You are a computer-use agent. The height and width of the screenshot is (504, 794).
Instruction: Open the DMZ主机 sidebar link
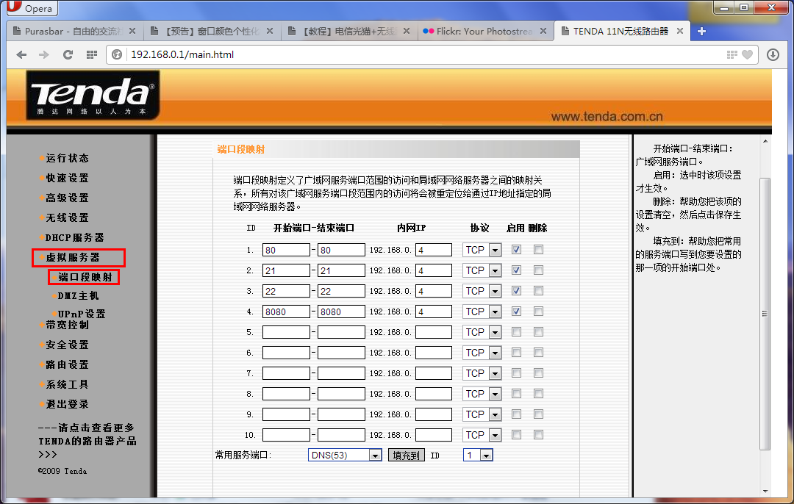tap(78, 296)
